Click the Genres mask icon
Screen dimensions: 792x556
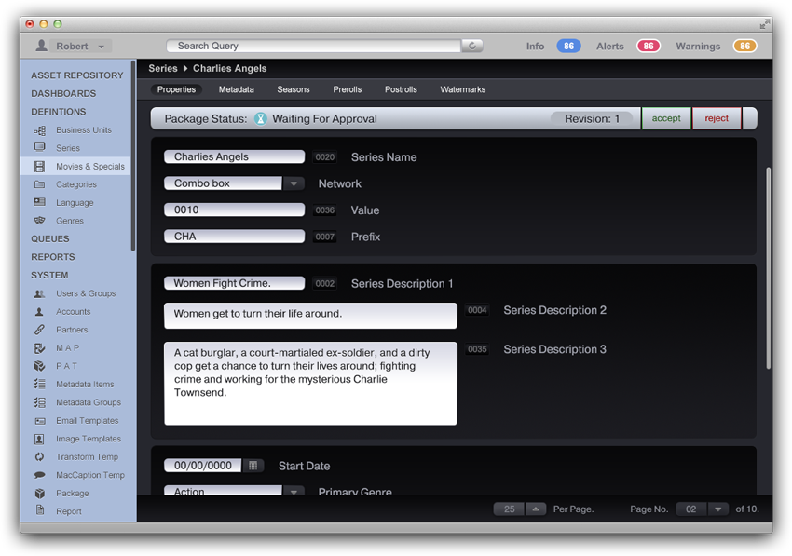[39, 220]
